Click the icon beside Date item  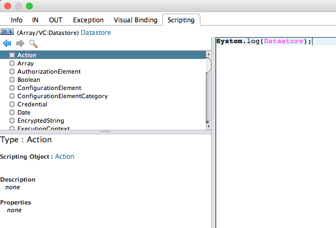12,112
